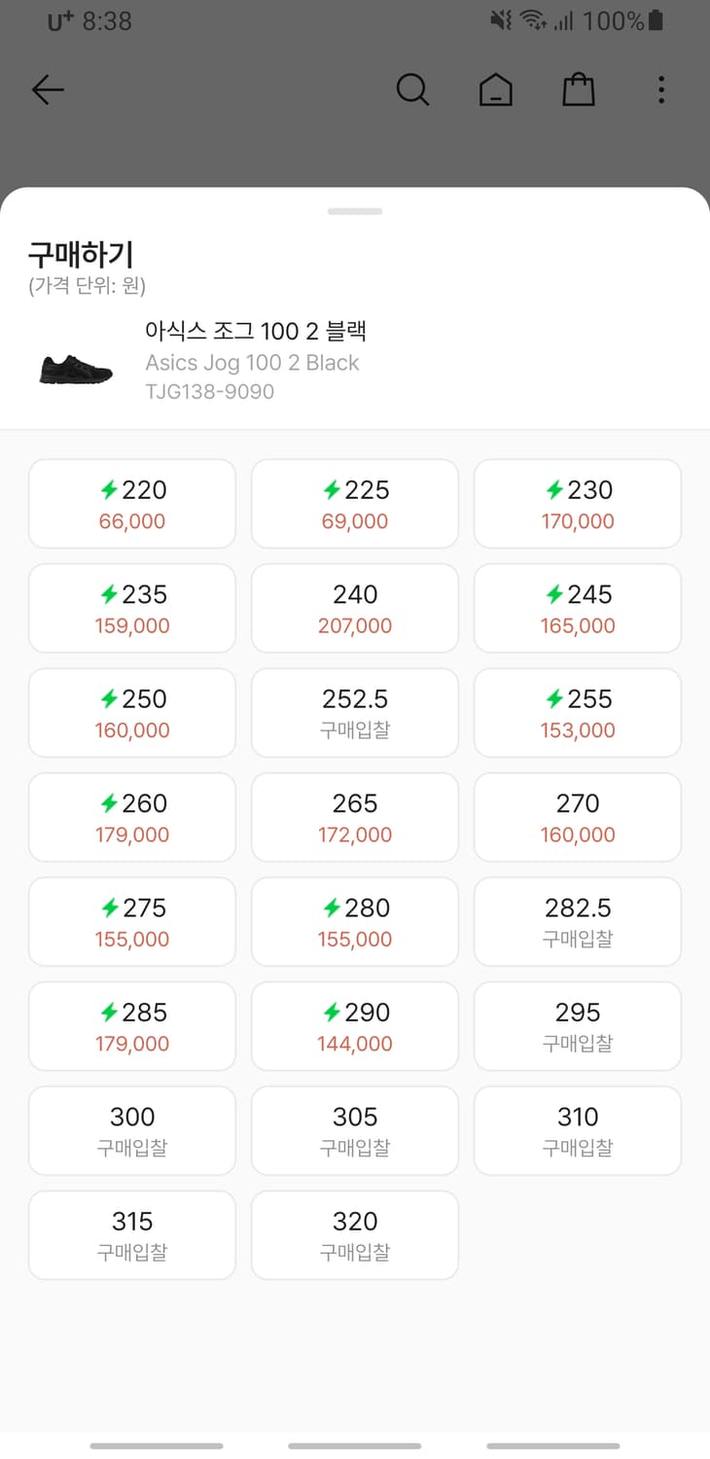Select size 220 for 66,000
Screen dimensions: 710x1459
pos(132,504)
